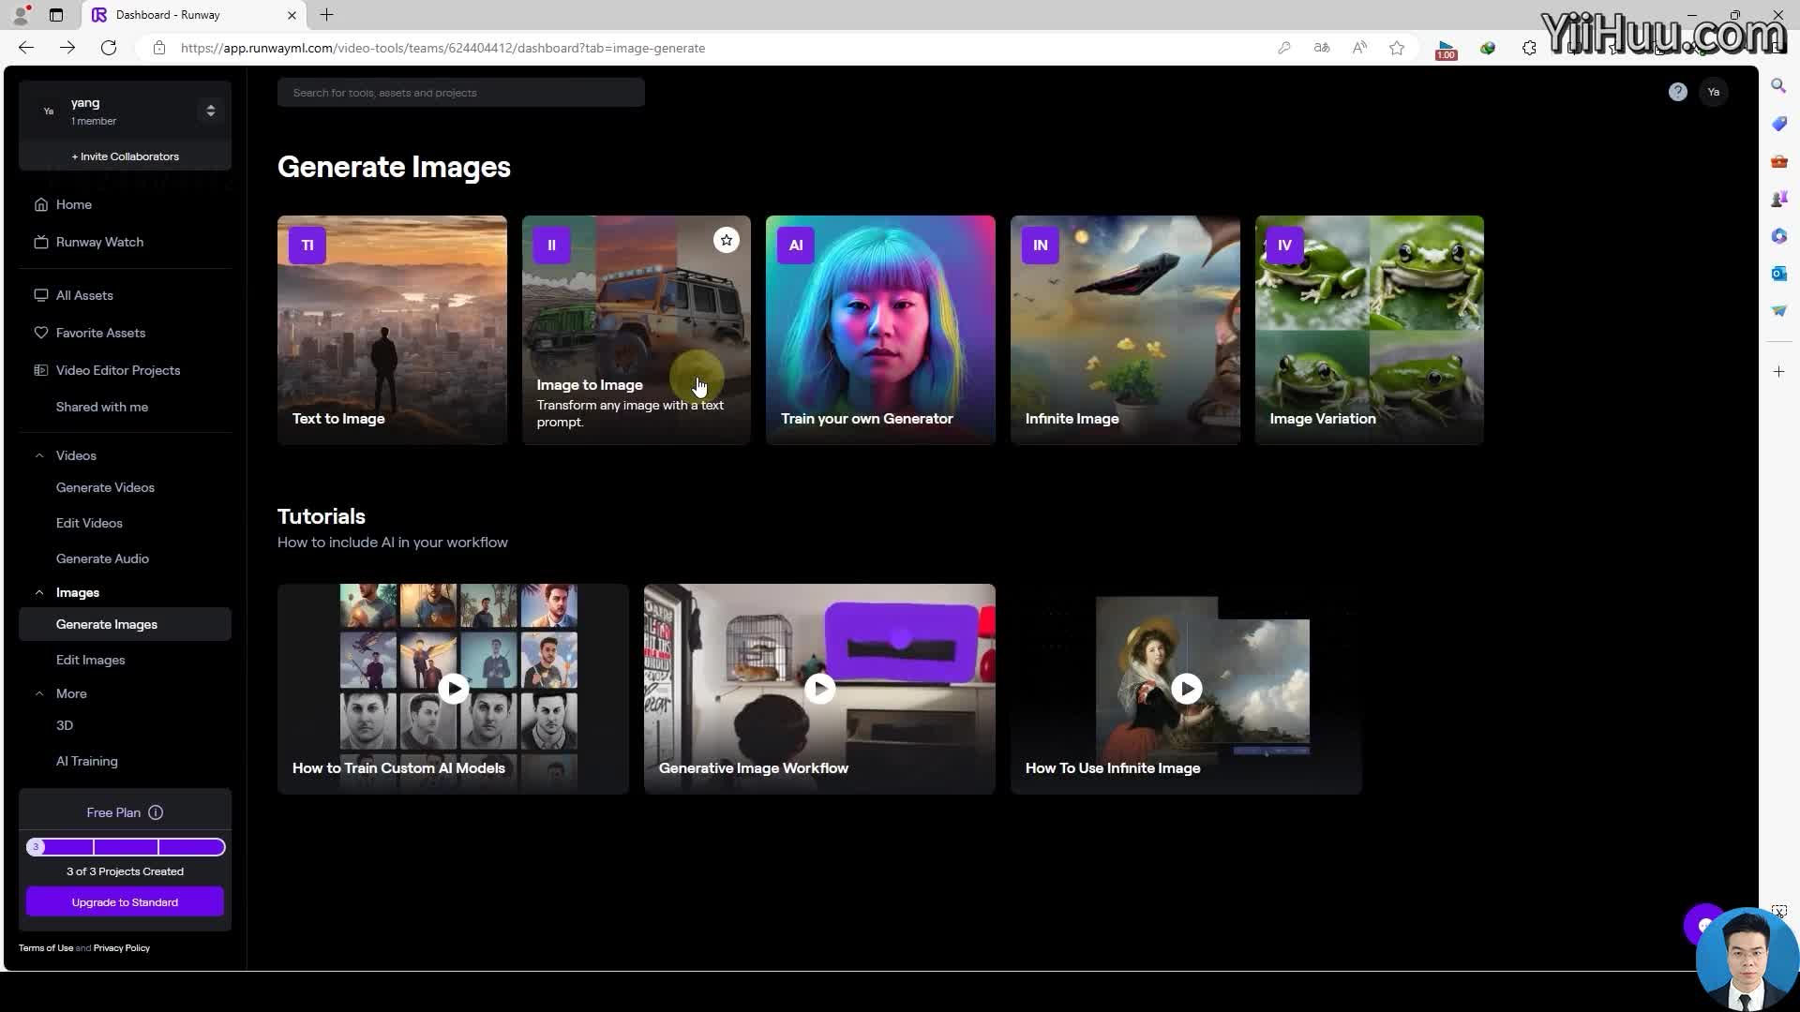Open the Ya user avatar menu

pyautogui.click(x=1714, y=92)
